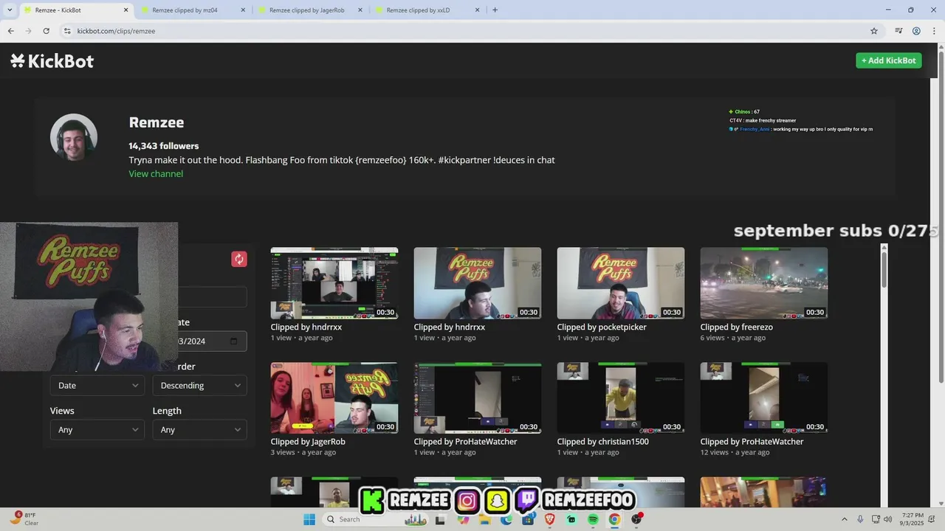Click the '+ Add KickBot' button
The width and height of the screenshot is (945, 531).
889,60
